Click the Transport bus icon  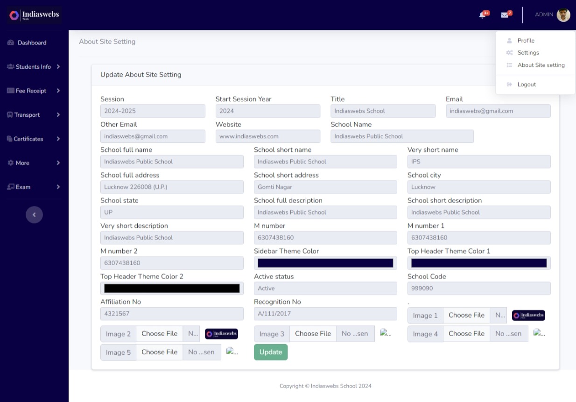[10, 115]
